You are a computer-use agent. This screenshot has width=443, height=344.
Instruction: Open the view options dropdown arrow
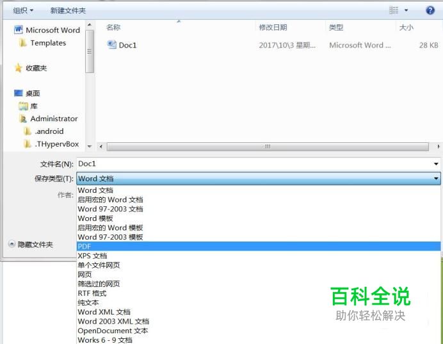tap(407, 10)
